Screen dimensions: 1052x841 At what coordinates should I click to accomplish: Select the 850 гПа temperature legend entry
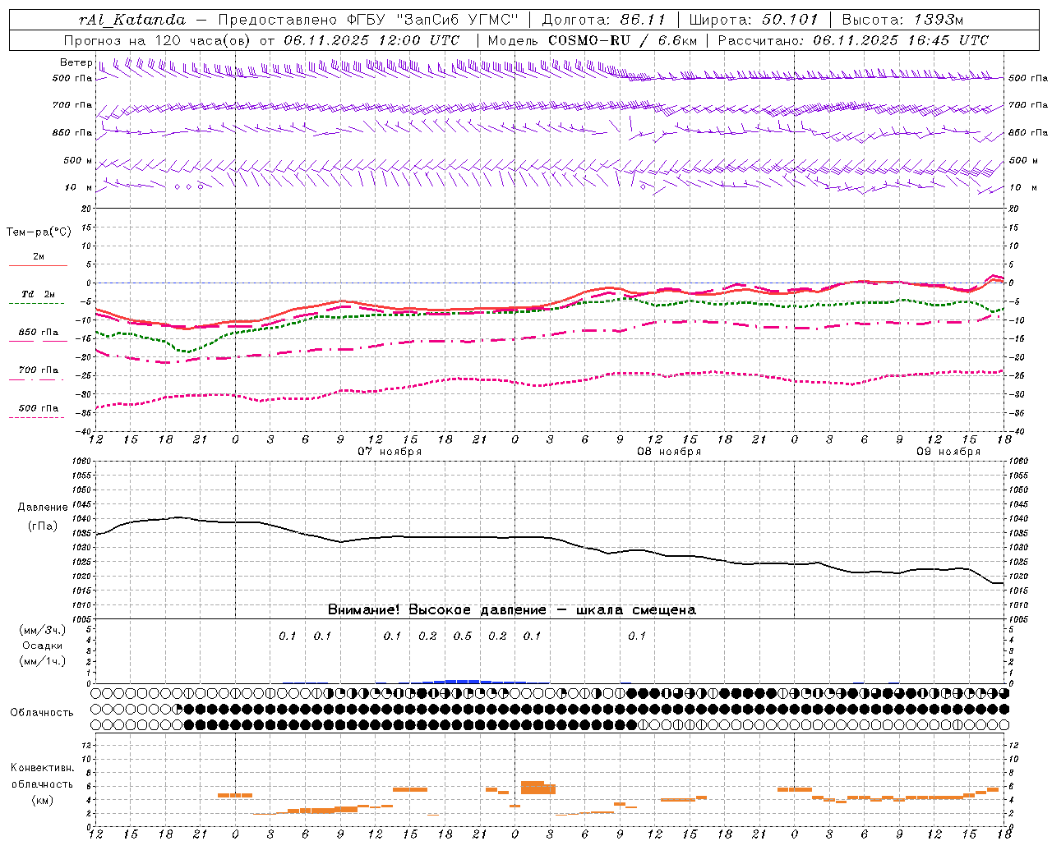pos(38,333)
